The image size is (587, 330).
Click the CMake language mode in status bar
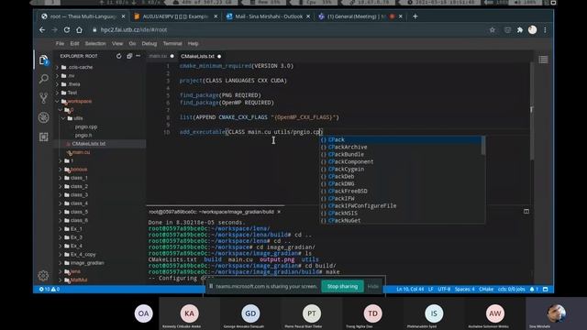click(x=486, y=290)
